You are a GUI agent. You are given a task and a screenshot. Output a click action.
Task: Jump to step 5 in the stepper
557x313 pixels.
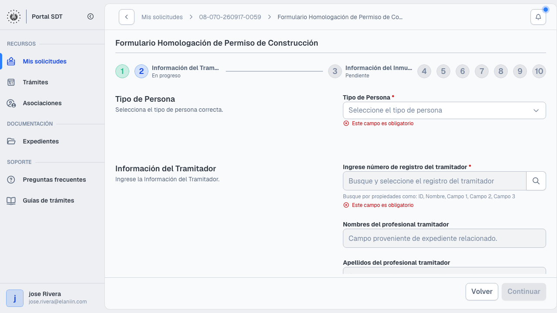coord(443,71)
